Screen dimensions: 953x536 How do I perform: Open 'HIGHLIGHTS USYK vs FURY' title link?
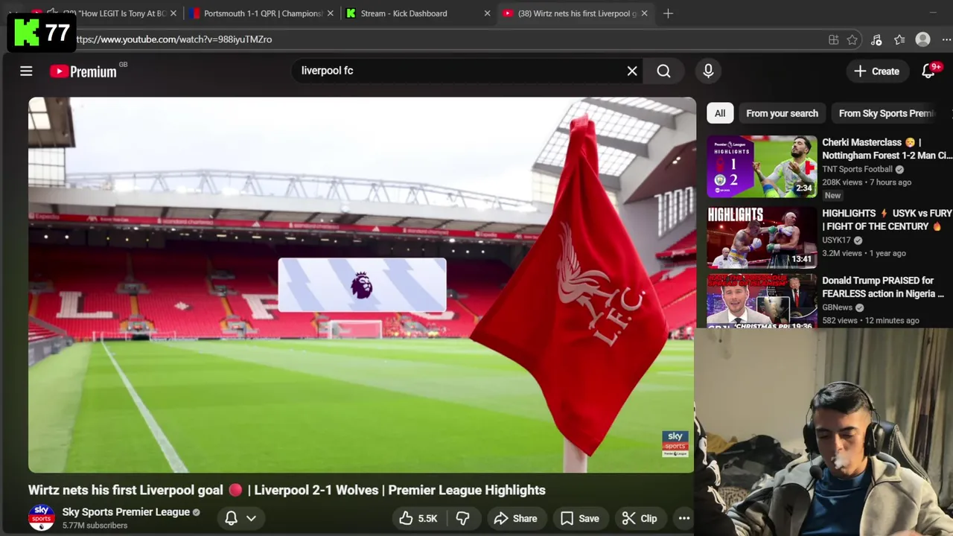[887, 220]
